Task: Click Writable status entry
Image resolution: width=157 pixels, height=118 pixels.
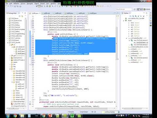Action: coord(71,112)
